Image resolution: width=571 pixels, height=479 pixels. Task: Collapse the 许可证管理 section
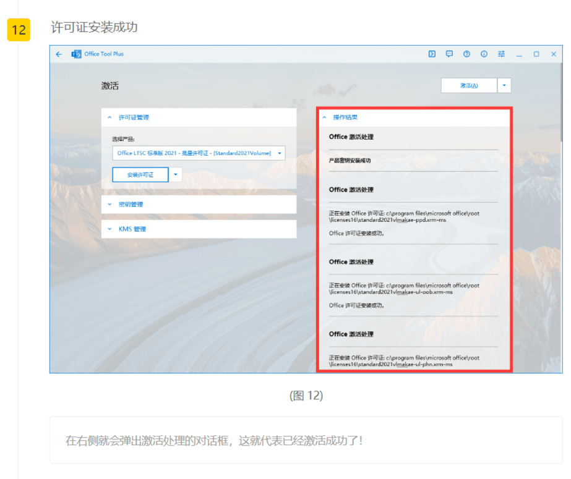199,117
